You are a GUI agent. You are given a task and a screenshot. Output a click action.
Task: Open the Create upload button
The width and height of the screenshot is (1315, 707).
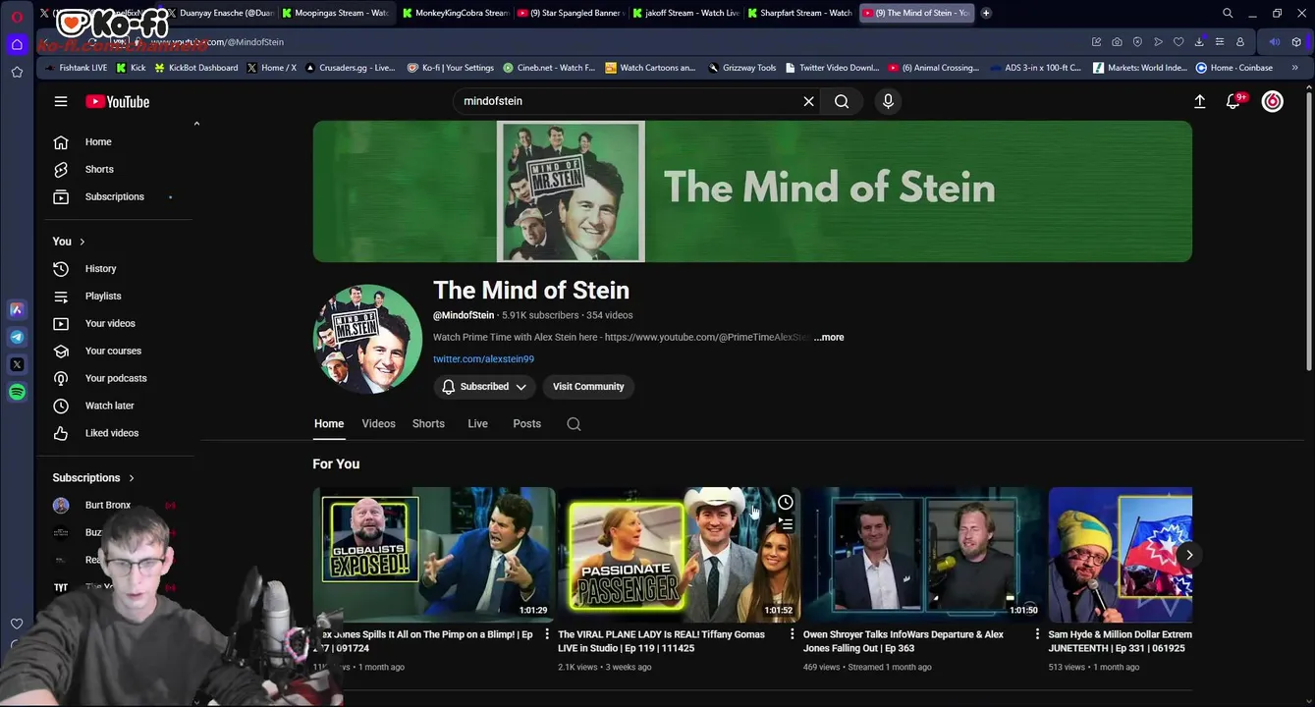1199,101
